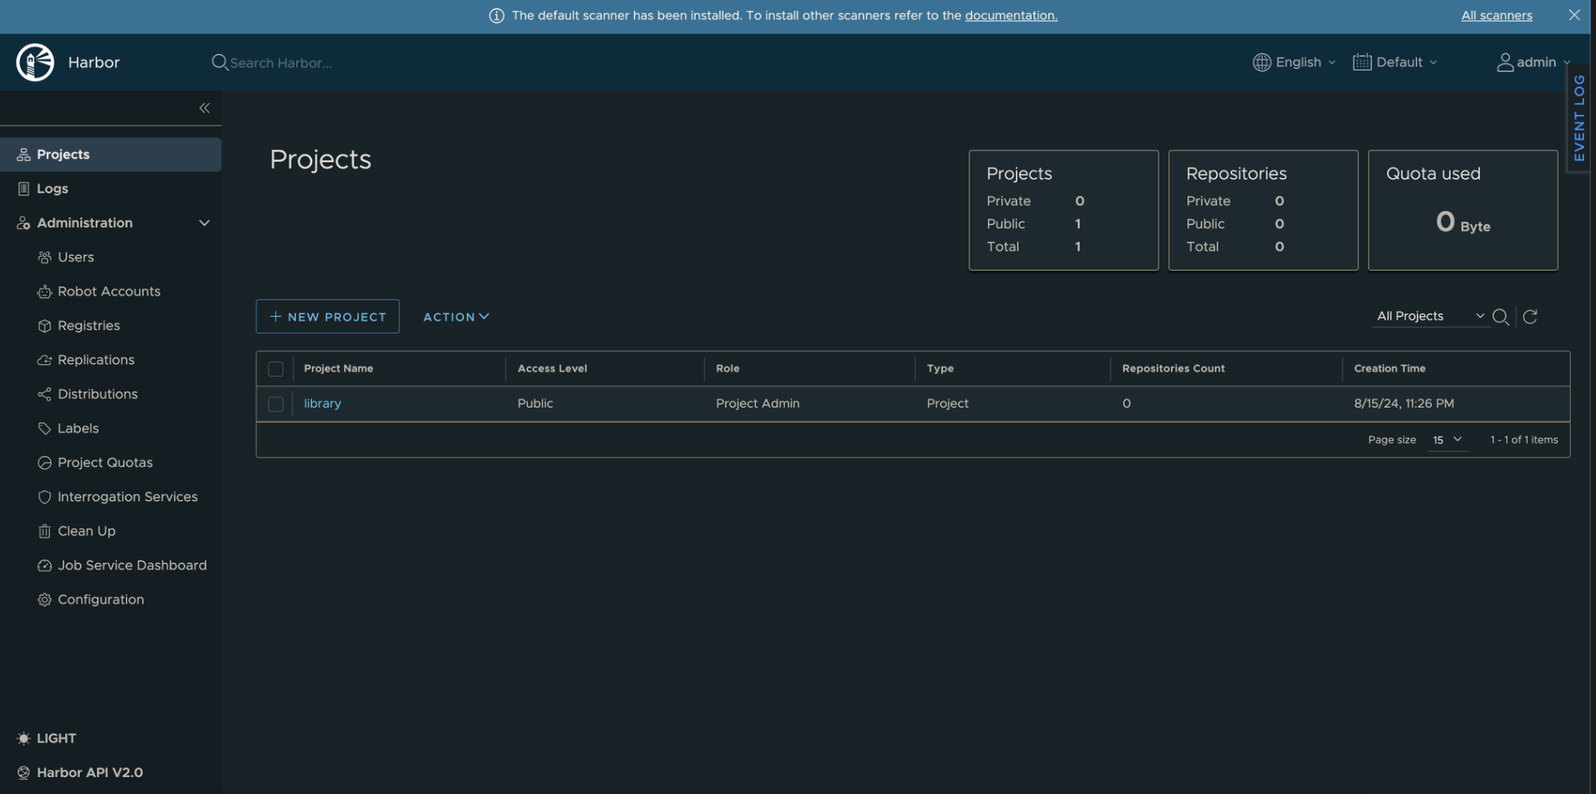The image size is (1596, 794).
Task: Sort by Repositories Count column header
Action: point(1173,368)
